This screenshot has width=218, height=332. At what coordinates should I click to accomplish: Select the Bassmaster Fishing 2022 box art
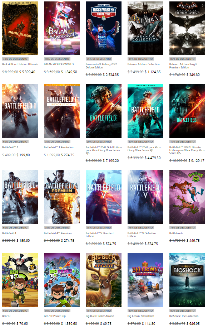pos(104,28)
